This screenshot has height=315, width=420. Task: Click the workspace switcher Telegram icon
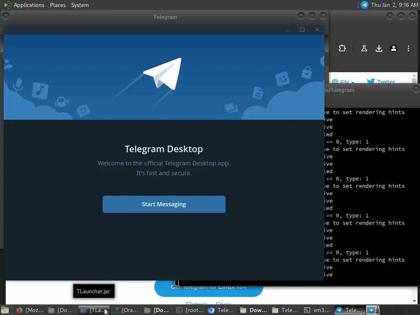pyautogui.click(x=371, y=310)
